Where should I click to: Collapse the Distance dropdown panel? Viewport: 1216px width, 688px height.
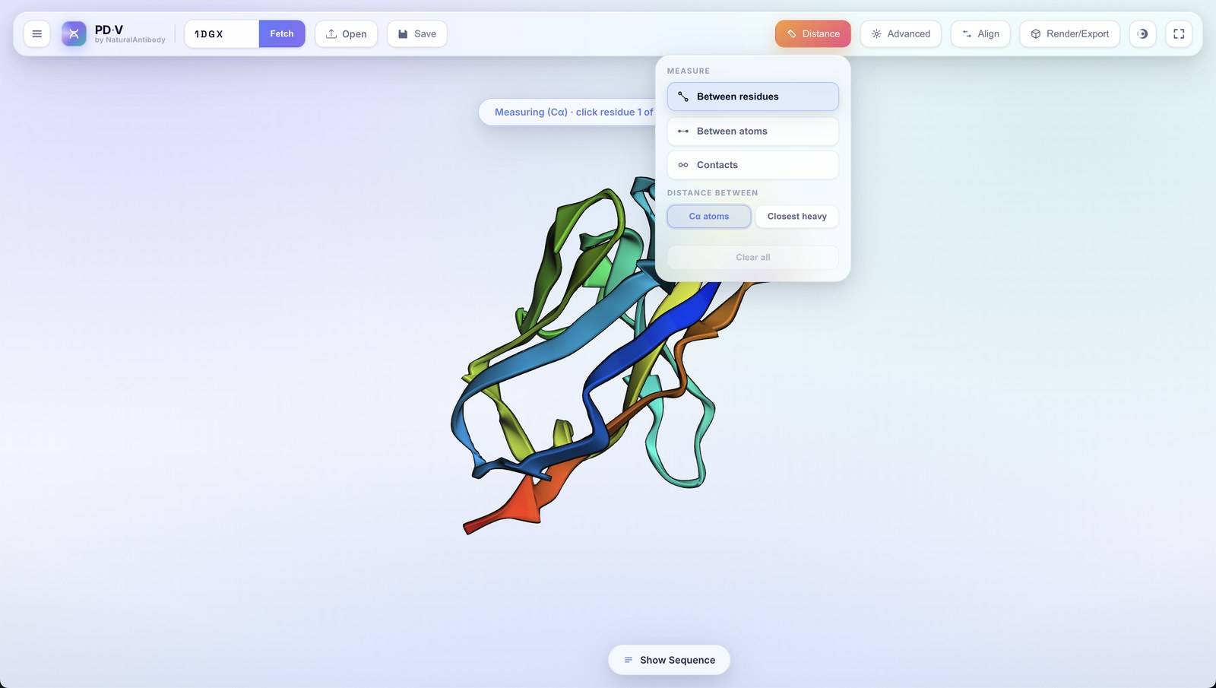pyautogui.click(x=812, y=33)
